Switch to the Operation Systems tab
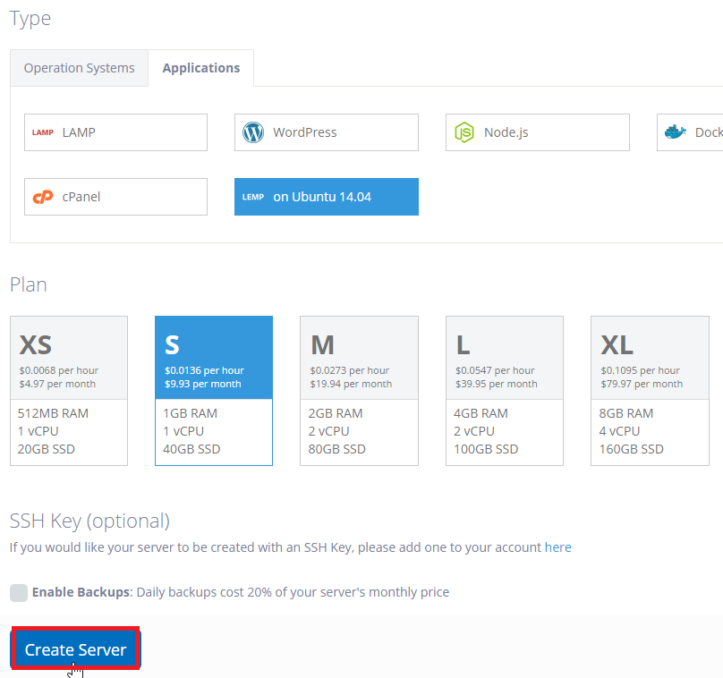723x678 pixels. click(80, 68)
